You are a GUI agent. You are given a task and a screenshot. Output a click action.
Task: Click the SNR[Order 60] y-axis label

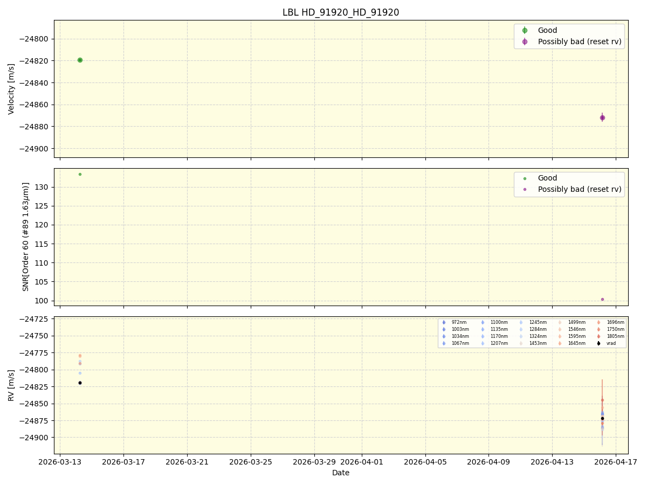tap(26, 237)
